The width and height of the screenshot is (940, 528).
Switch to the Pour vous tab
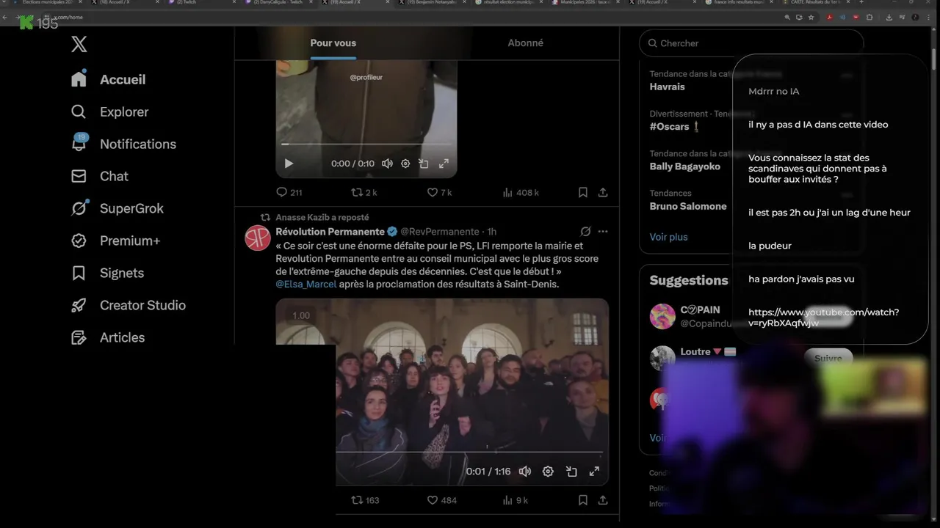[x=333, y=43]
